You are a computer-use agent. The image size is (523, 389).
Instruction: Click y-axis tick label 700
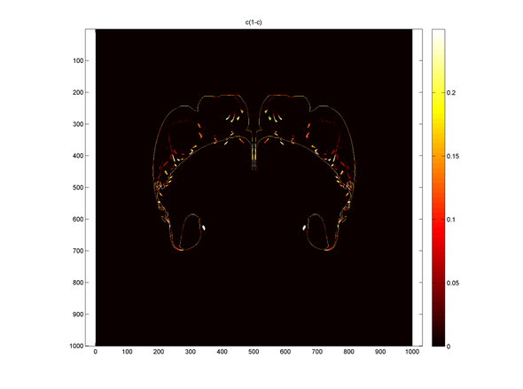[x=78, y=251]
